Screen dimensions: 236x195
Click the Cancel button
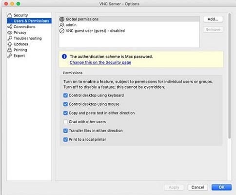pyautogui.click(x=197, y=187)
